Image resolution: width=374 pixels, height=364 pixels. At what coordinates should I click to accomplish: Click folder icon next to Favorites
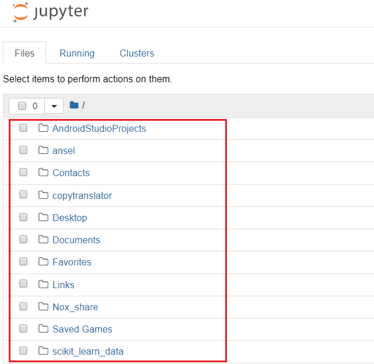click(43, 262)
